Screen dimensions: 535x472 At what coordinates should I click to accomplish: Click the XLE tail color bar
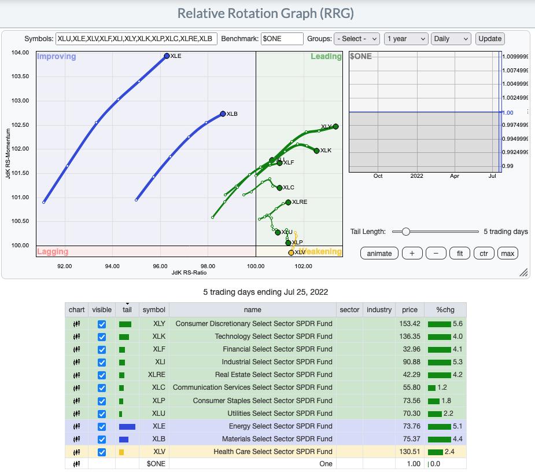point(127,427)
